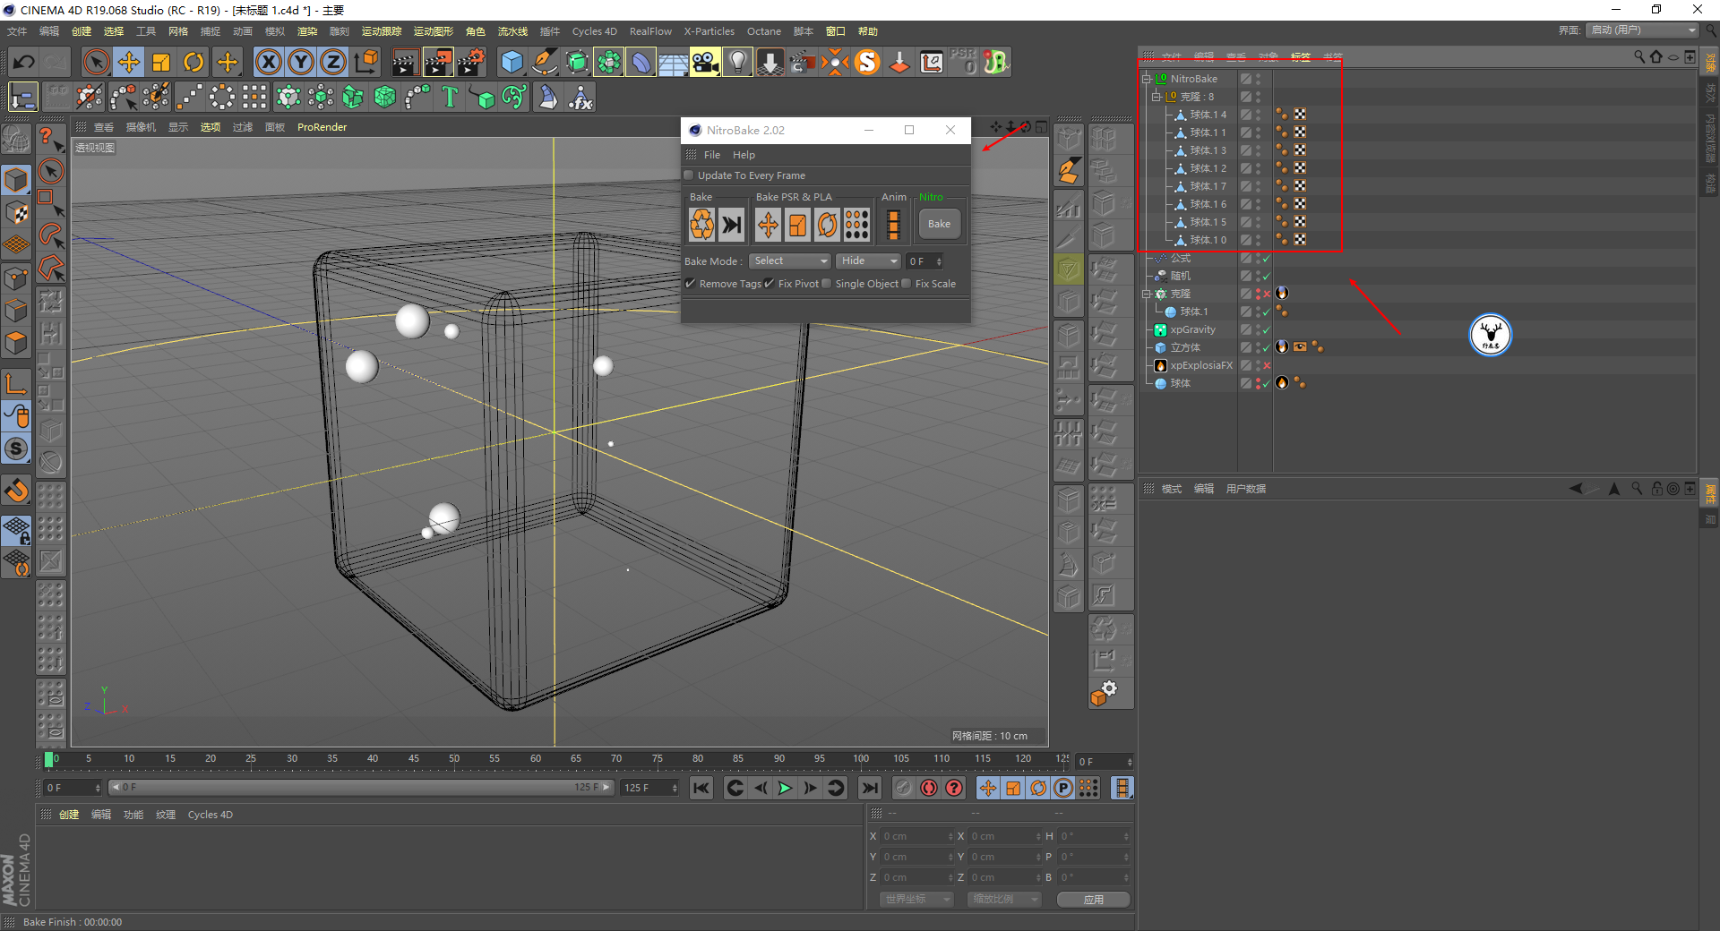This screenshot has width=1720, height=931.
Task: Open the Hide dropdown in NitroBake
Action: click(x=868, y=261)
